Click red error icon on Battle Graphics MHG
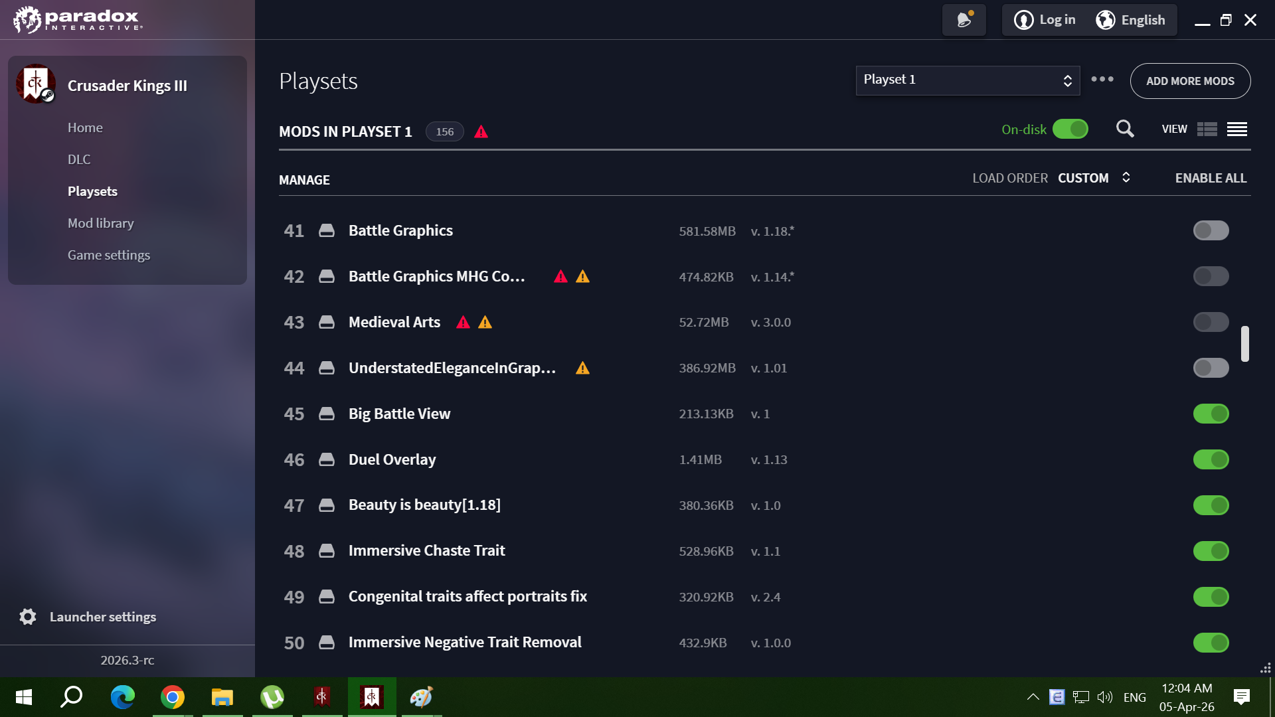This screenshot has width=1275, height=717. [561, 277]
